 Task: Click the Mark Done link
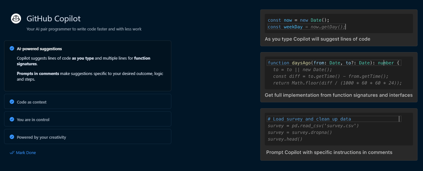[26, 153]
